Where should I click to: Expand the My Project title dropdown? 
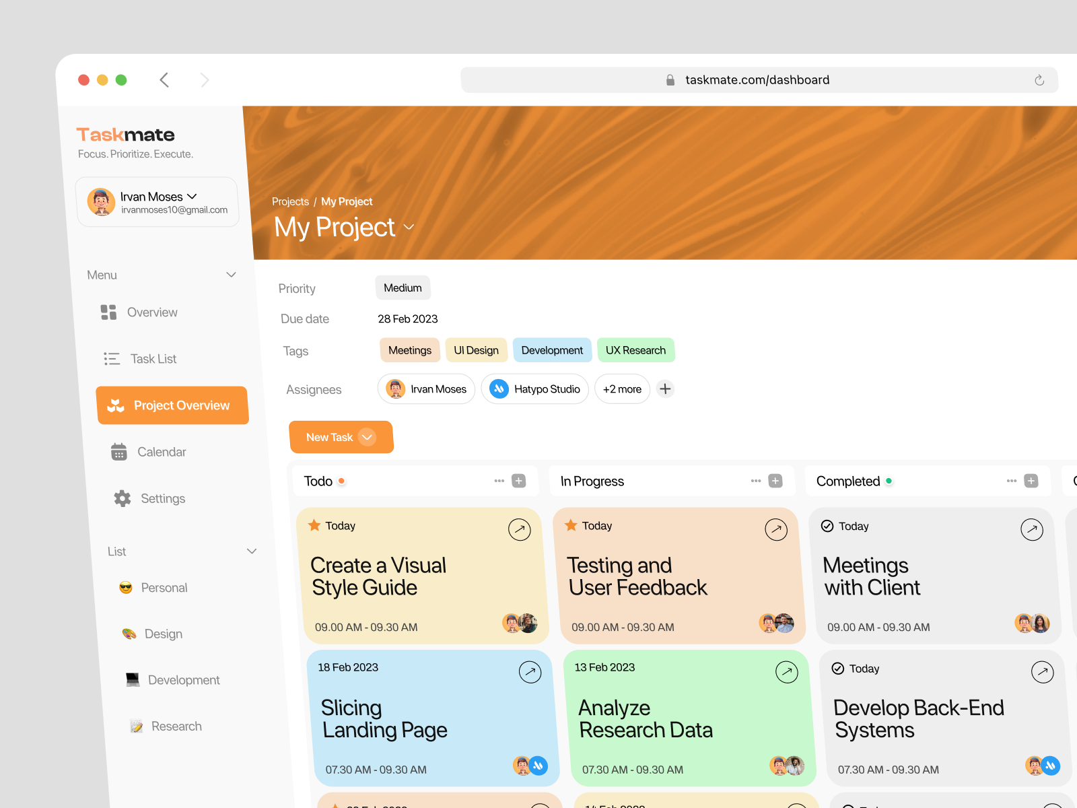tap(409, 228)
